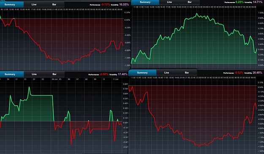This screenshot has width=264, height=154.
Task: Click the 17.48% volatility value
Action: tap(122, 74)
